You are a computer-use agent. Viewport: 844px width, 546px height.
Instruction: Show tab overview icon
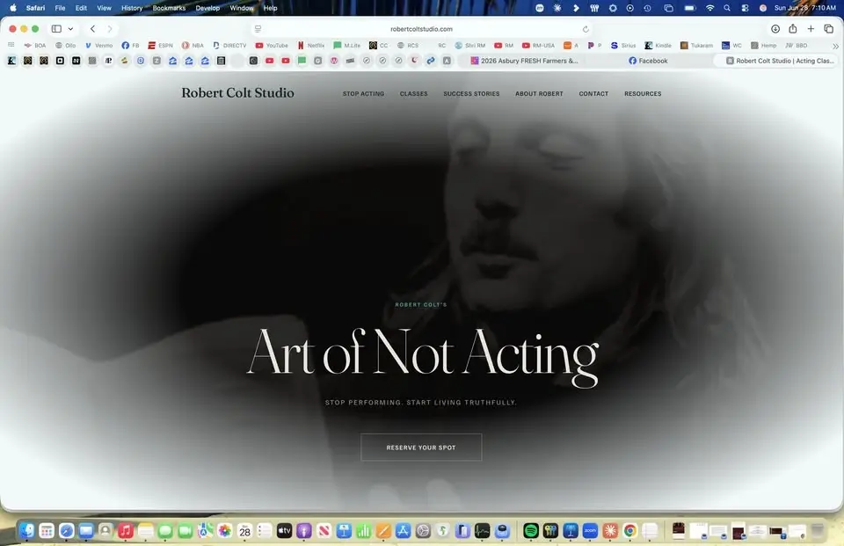[828, 28]
